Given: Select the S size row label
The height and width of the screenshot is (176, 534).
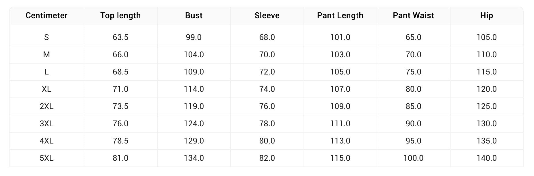Looking at the screenshot, I should coord(46,37).
